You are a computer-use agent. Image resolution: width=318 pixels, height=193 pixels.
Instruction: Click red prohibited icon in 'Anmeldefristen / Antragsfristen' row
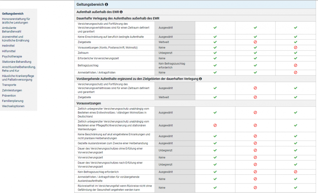pos(295,73)
